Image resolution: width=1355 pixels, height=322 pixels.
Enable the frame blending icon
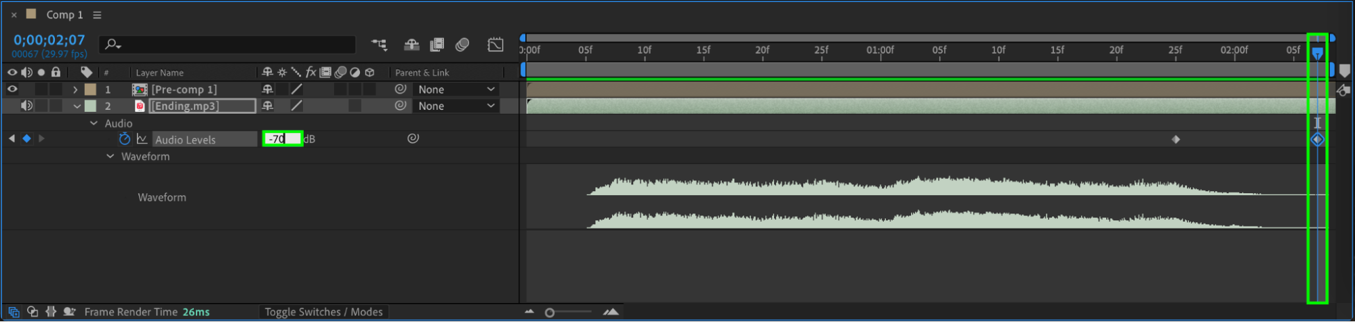437,45
